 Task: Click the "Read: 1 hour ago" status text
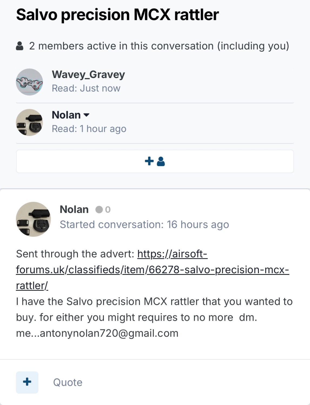pos(89,129)
